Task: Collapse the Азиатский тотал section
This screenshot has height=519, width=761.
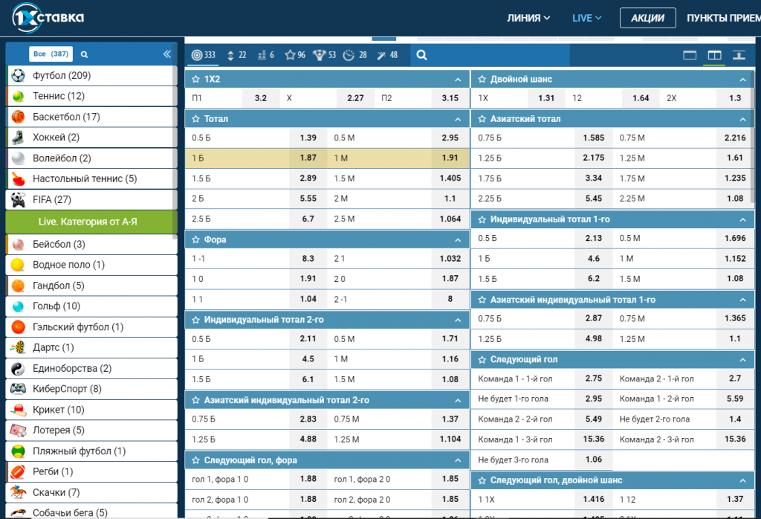Action: (x=742, y=119)
